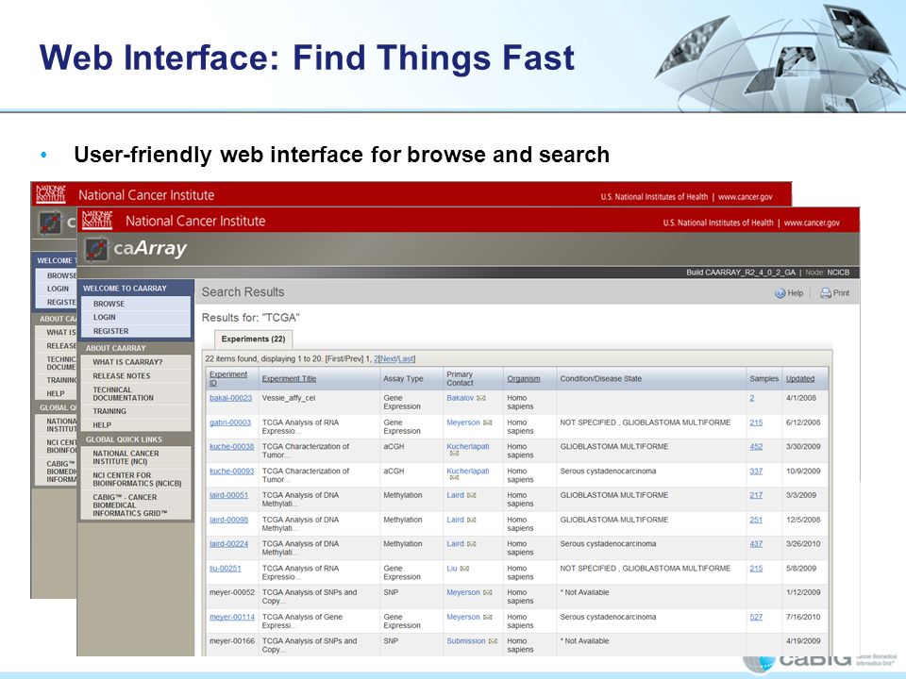This screenshot has width=906, height=679.
Task: Click U.S. National Institutes of Health, back window
Action: click(654, 197)
